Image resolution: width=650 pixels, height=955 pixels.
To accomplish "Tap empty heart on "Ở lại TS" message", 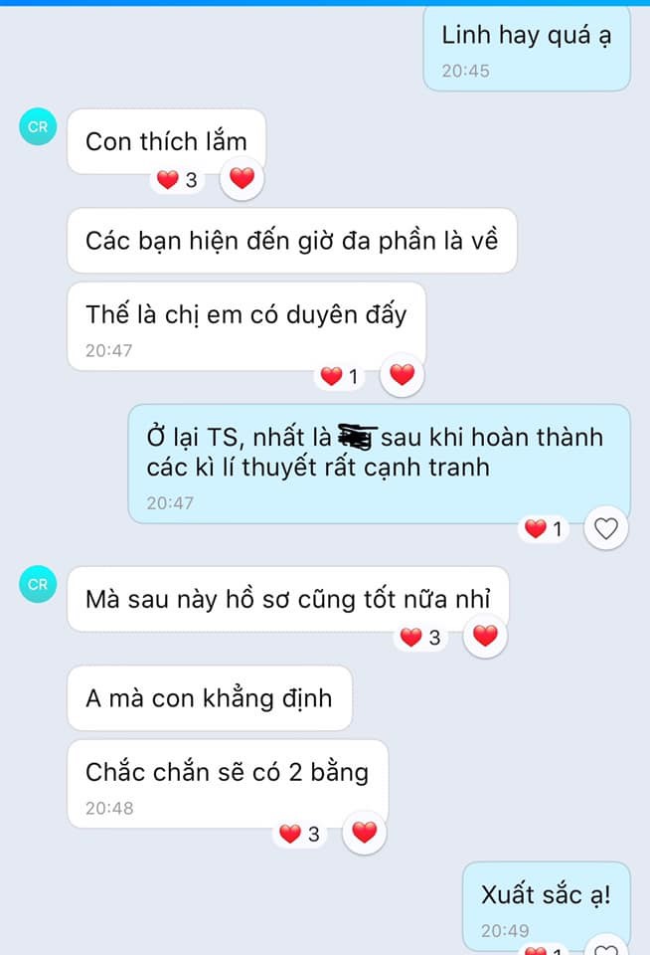I will [605, 528].
